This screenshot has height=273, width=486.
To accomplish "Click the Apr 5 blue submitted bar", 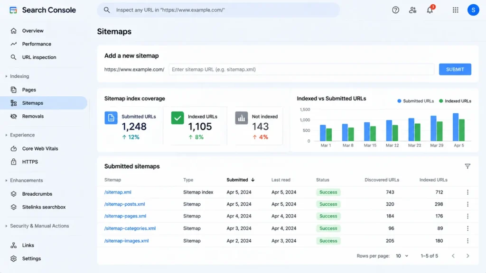I will pyautogui.click(x=455, y=127).
